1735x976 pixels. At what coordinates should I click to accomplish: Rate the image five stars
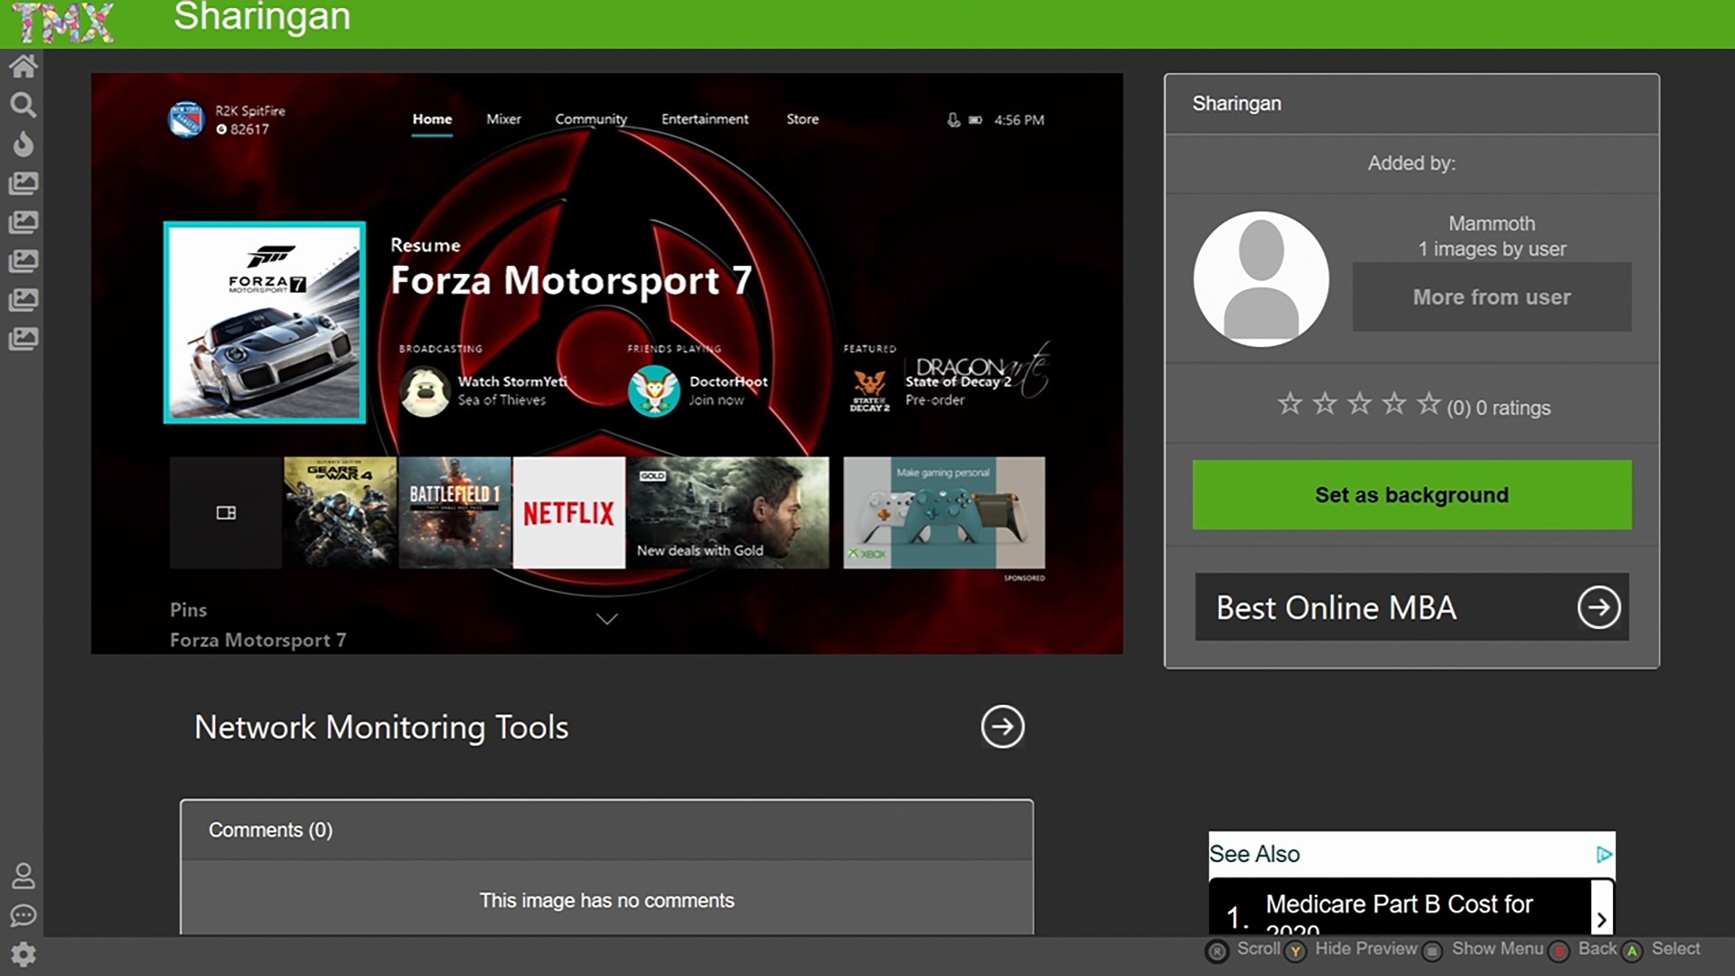(x=1428, y=404)
